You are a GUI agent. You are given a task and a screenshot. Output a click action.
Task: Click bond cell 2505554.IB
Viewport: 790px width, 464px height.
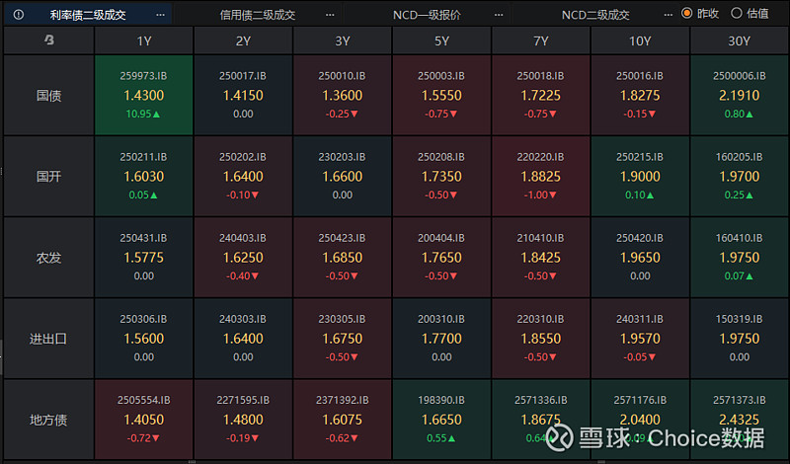[143, 420]
